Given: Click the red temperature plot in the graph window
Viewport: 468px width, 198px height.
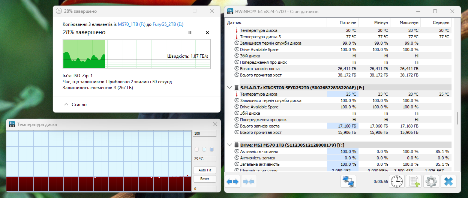Looking at the screenshot, I should coord(99,184).
